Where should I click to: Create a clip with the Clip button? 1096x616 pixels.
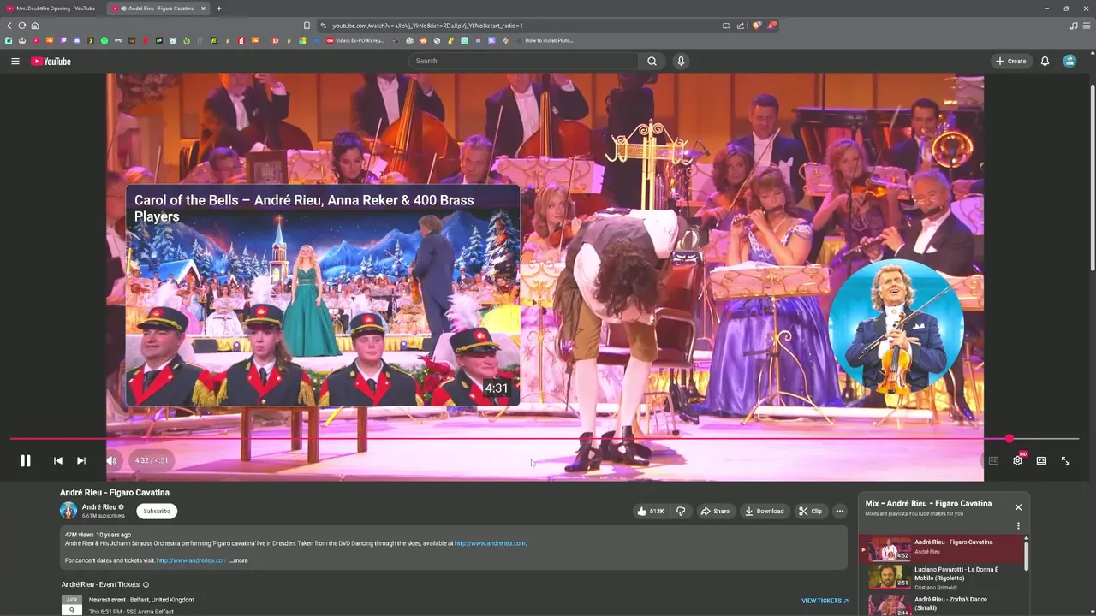[810, 511]
